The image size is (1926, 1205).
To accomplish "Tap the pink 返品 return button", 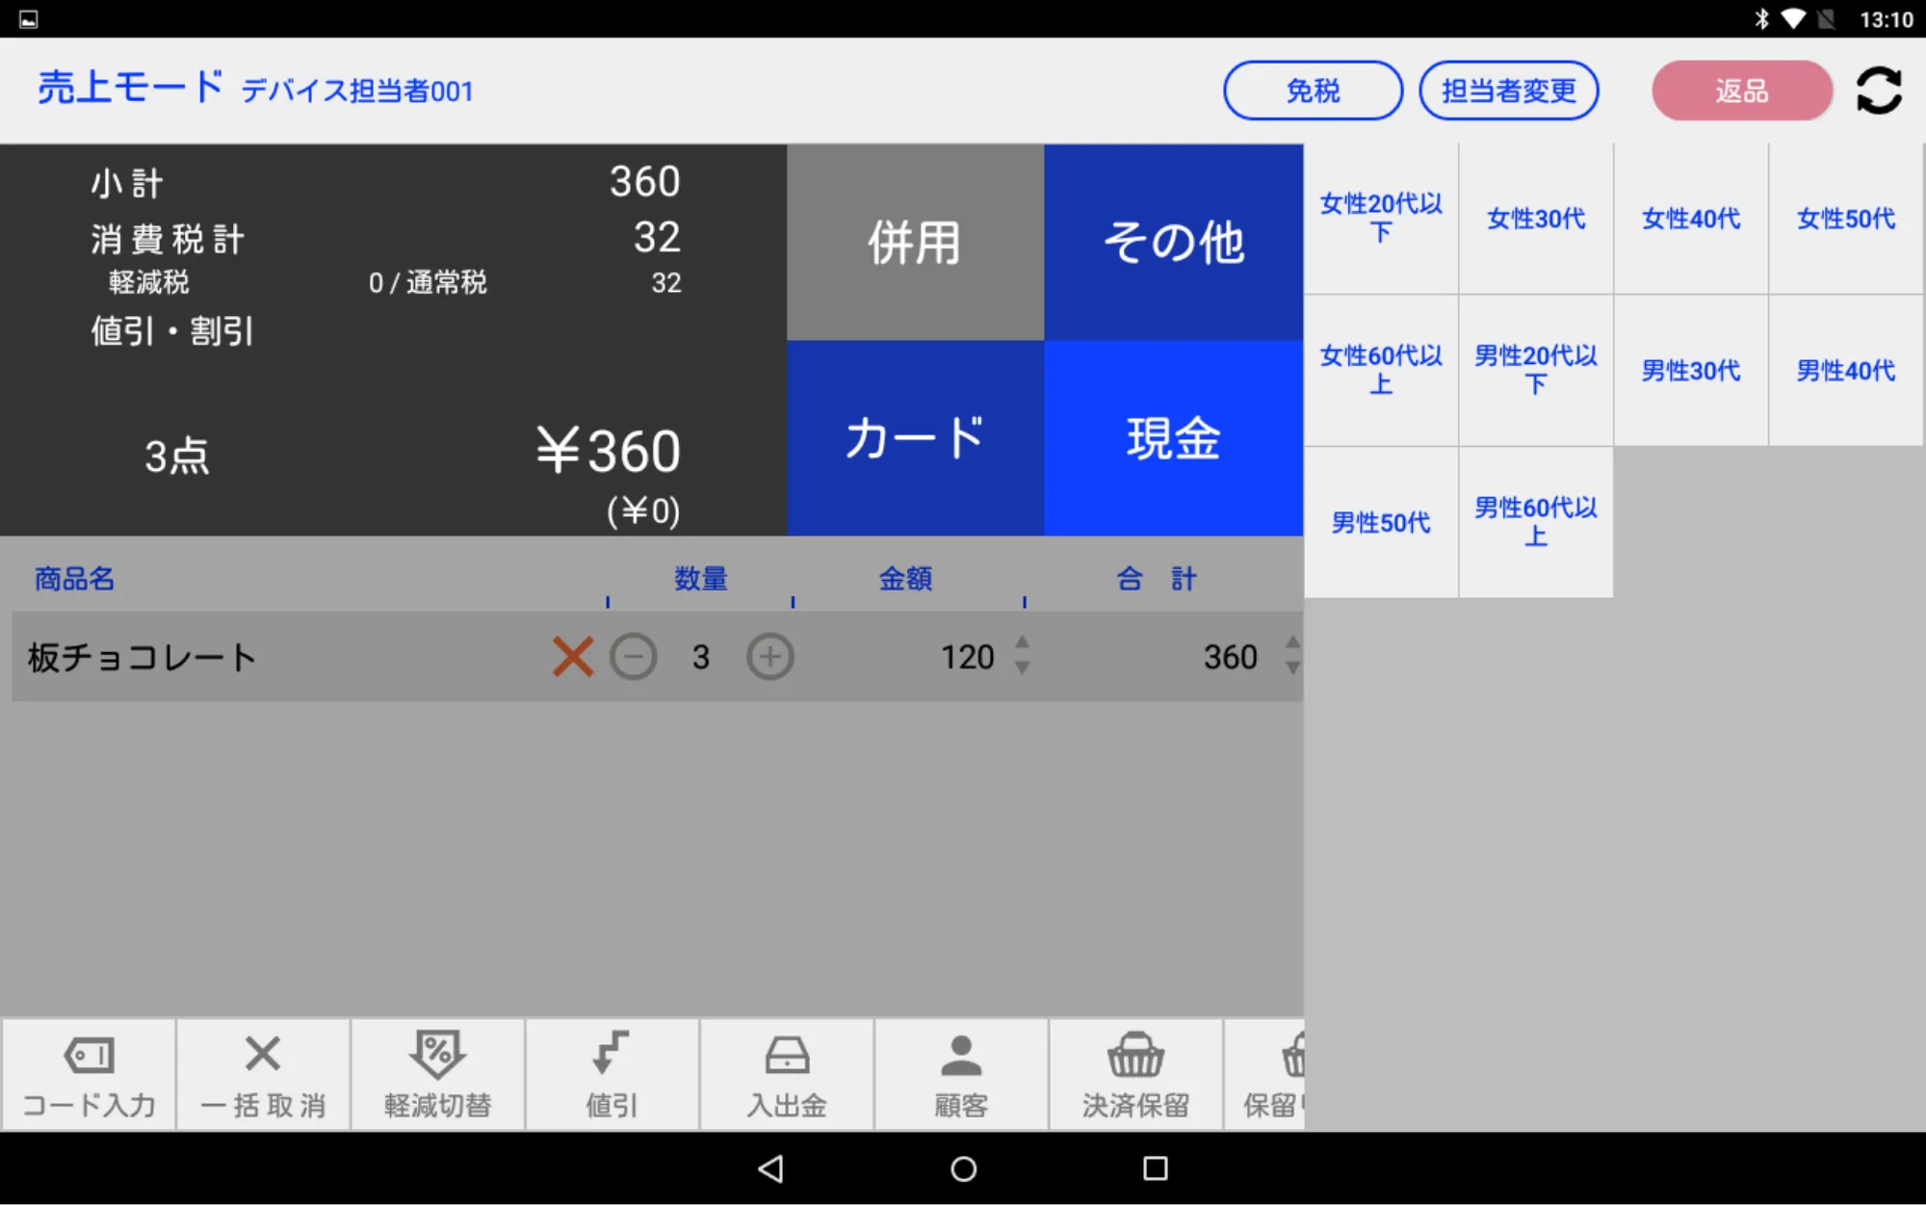I will [1742, 91].
